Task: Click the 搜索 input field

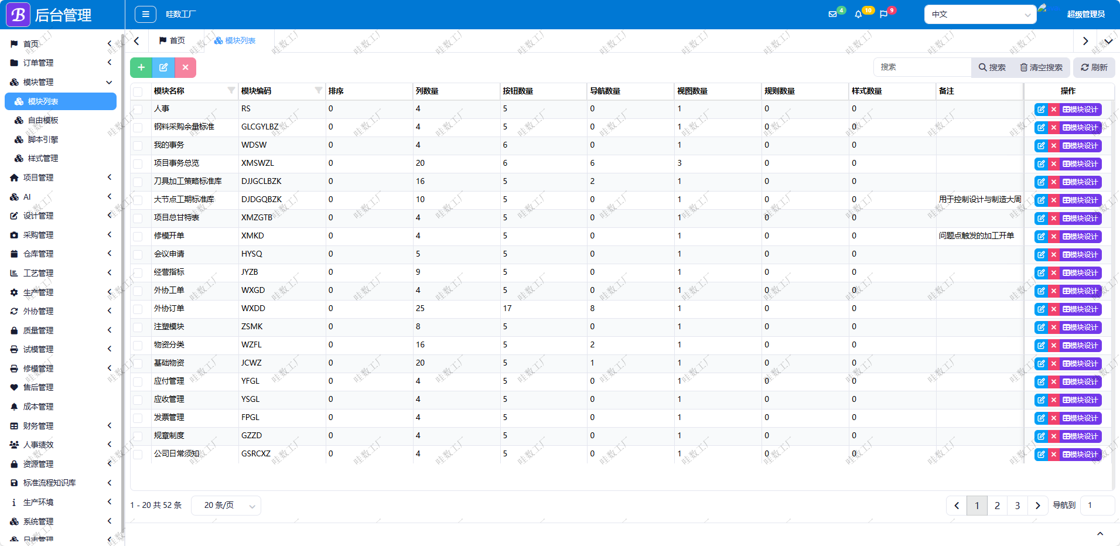Action: 923,67
